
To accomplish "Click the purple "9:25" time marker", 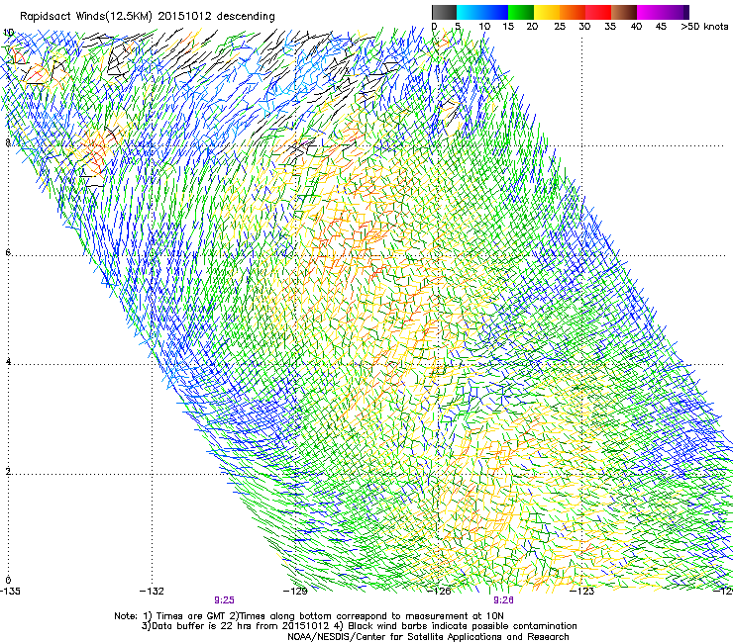I will 224,600.
